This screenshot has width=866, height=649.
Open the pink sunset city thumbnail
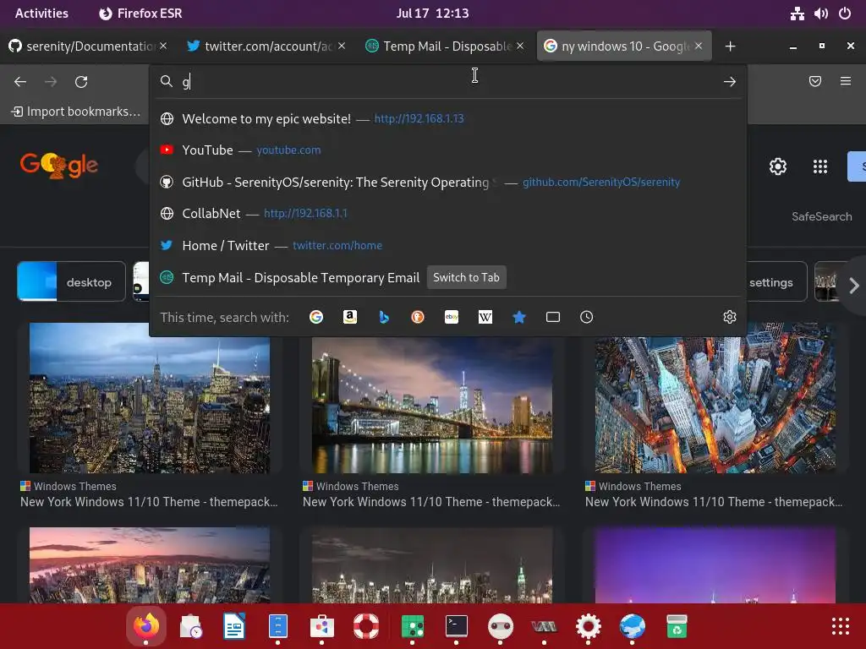[150, 564]
